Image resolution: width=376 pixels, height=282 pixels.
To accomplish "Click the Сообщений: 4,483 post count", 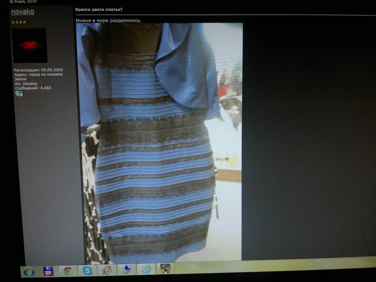I will pyautogui.click(x=33, y=88).
